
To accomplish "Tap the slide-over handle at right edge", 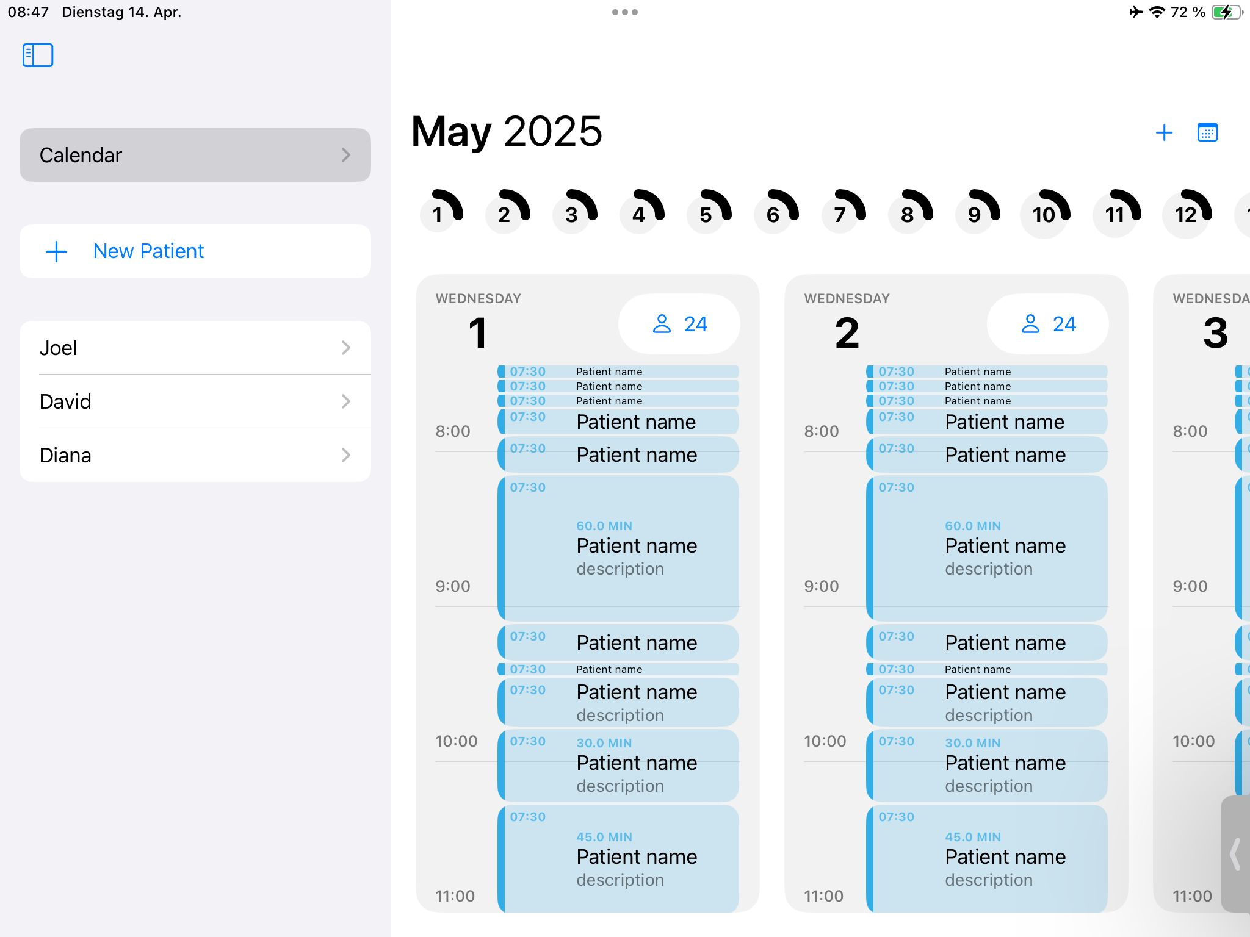I will point(1236,853).
